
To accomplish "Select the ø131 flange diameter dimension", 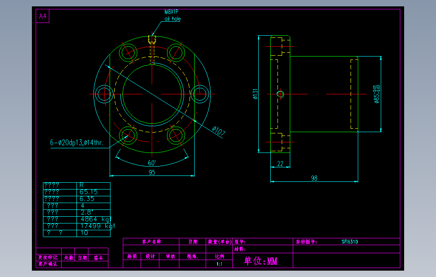I will pos(255,94).
